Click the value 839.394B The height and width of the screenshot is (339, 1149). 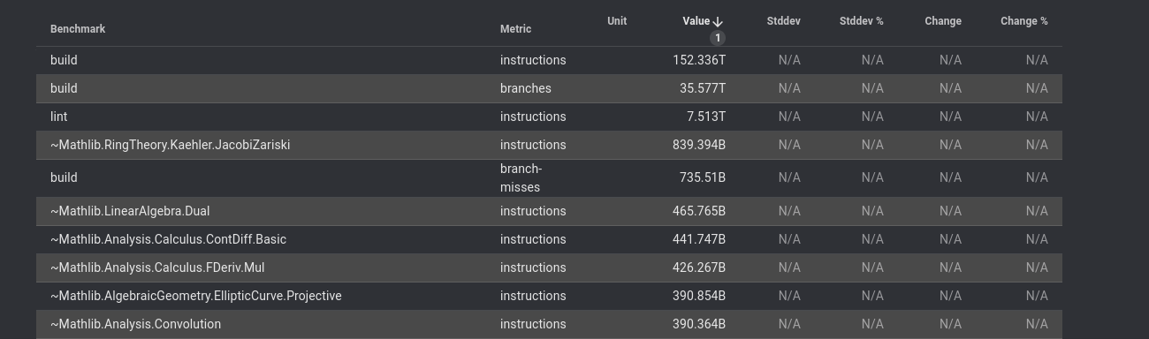pos(699,145)
